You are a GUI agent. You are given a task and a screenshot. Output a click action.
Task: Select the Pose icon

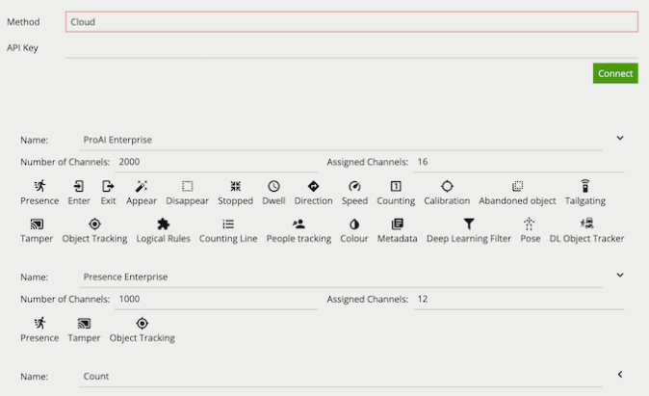coord(530,224)
